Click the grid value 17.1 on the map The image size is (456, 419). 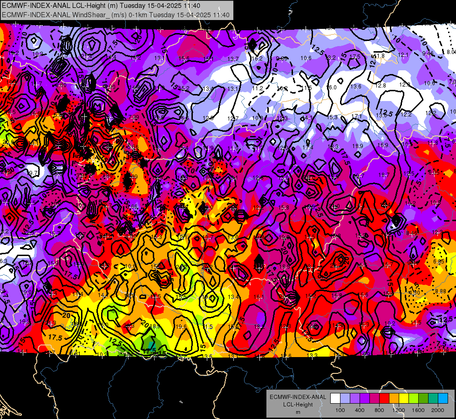click(x=356, y=116)
